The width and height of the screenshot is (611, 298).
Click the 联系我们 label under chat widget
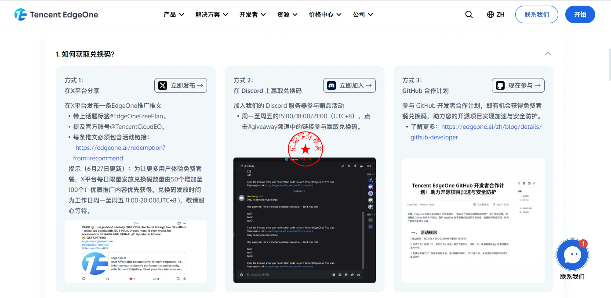572,276
